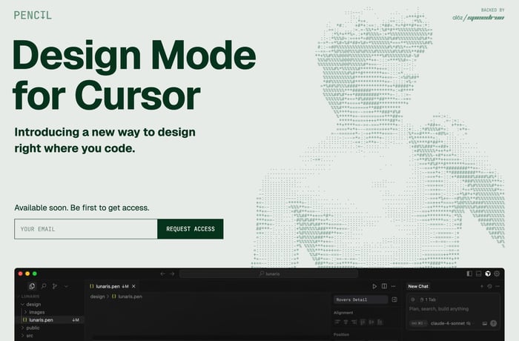The width and height of the screenshot is (519, 341).
Task: Click the Rovers Detail name field
Action: (360, 299)
